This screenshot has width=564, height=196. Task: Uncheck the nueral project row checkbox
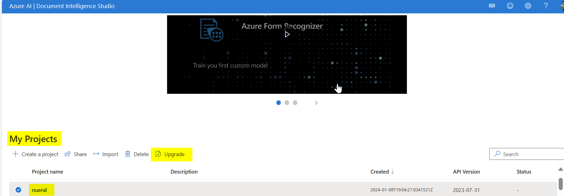[18, 190]
